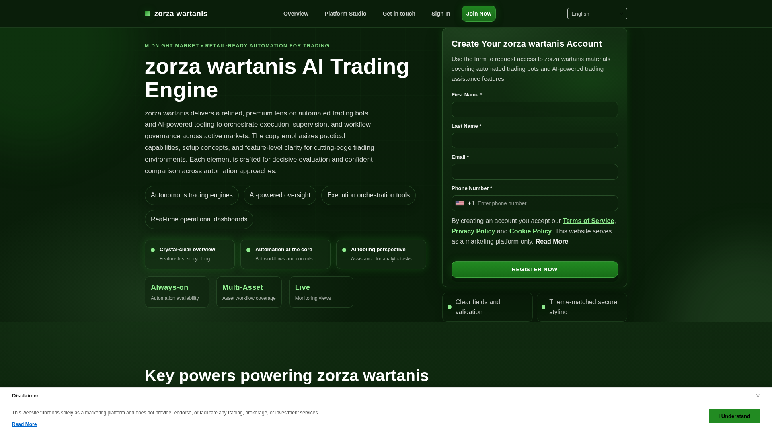Click the Automation at the core card

pyautogui.click(x=285, y=254)
